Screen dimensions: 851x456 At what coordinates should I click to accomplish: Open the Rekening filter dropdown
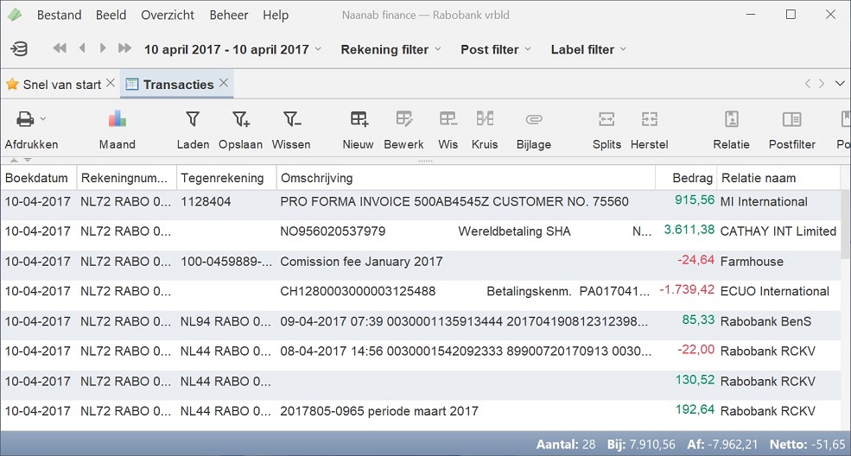391,49
